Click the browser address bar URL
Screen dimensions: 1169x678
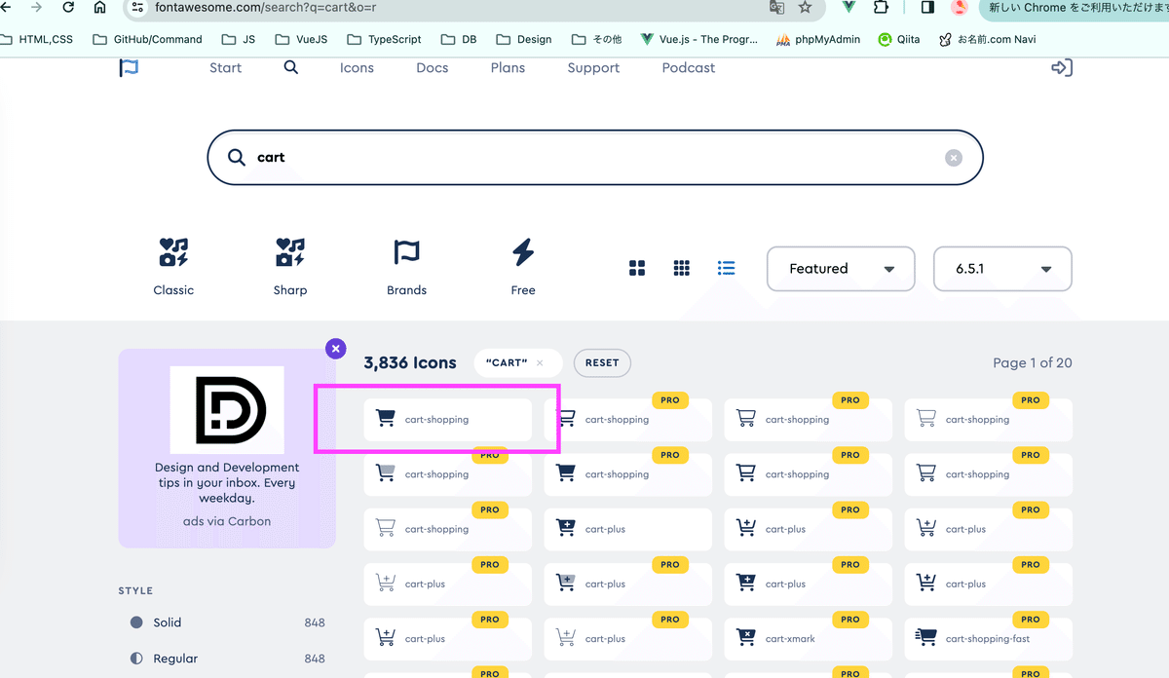click(x=265, y=7)
